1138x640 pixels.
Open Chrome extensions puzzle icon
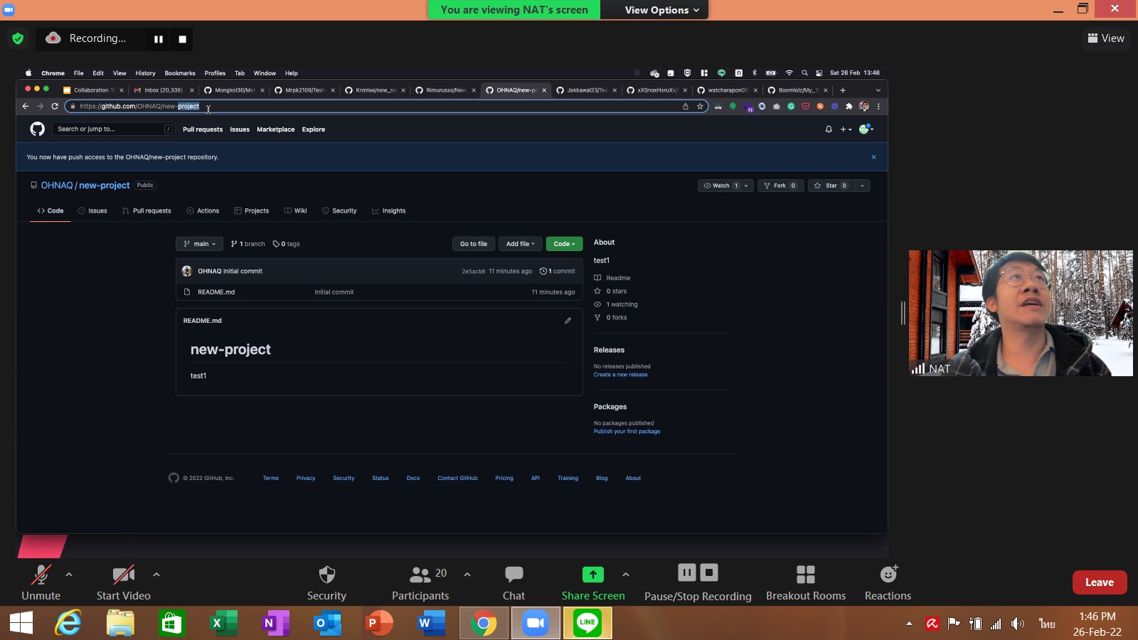tap(849, 106)
